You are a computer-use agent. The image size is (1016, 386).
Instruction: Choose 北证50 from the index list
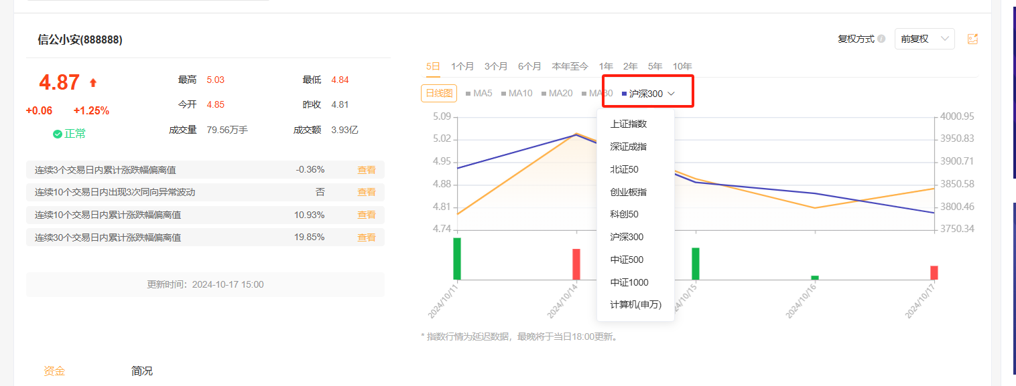[x=635, y=169]
